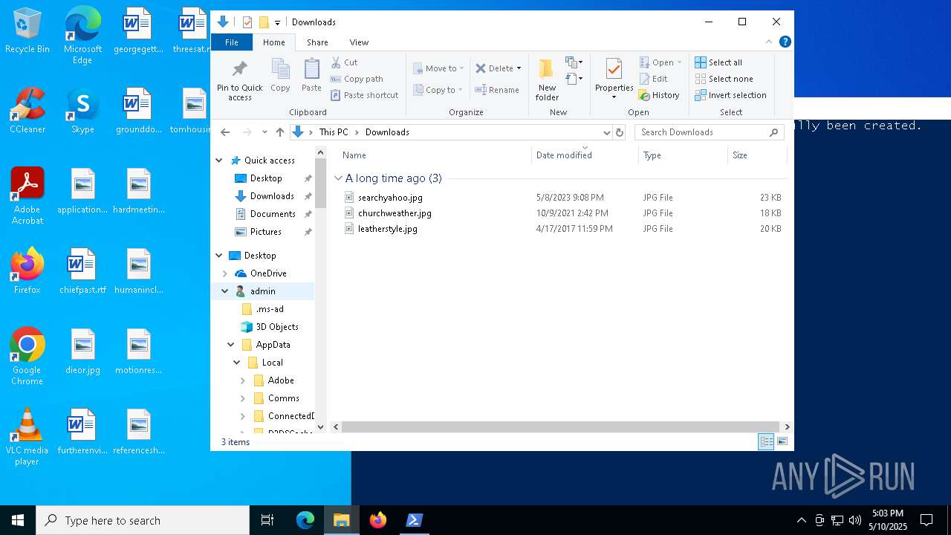
Task: Click Type column header
Action: coord(683,155)
